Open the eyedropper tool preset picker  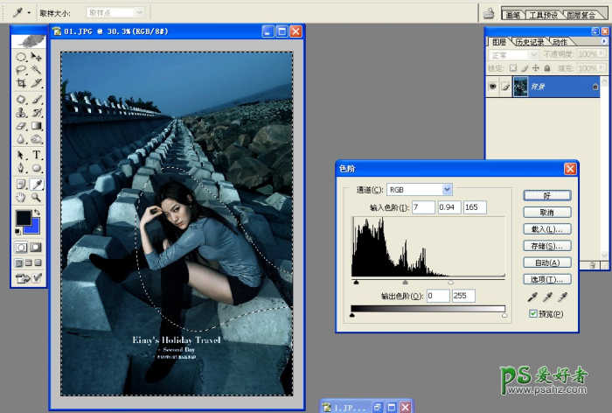pyautogui.click(x=22, y=13)
